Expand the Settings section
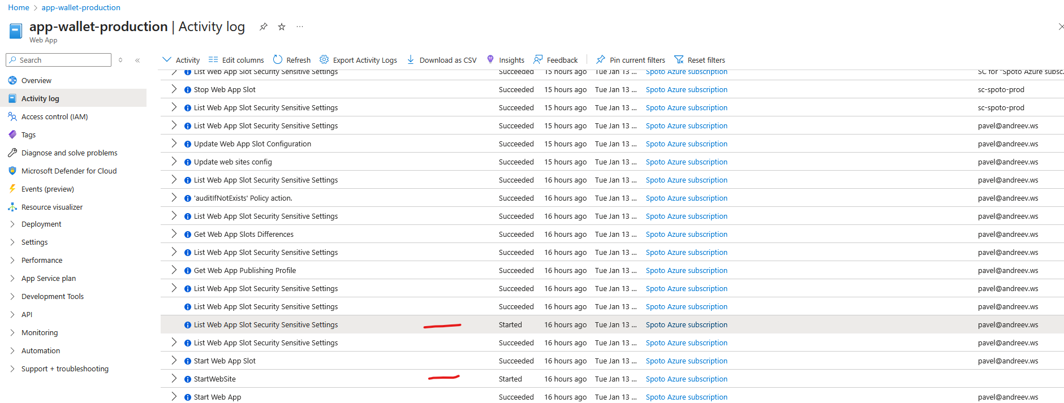The image size is (1064, 403). pos(12,242)
